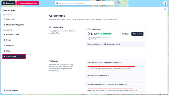Click the Aktueller Plan heading

[x=57, y=28]
